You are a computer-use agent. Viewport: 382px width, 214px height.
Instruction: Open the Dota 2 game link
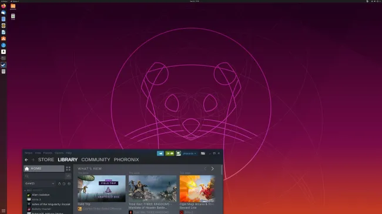click(189, 212)
